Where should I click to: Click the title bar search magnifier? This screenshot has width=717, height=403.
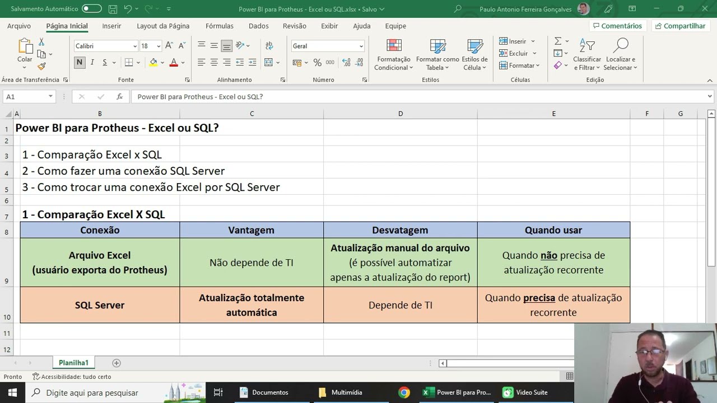click(458, 9)
